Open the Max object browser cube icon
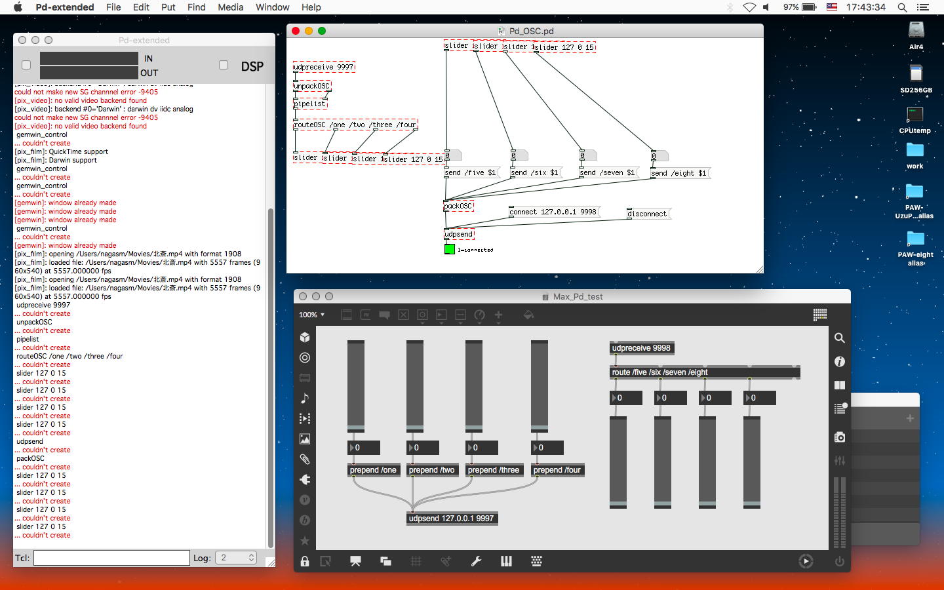 (x=305, y=337)
